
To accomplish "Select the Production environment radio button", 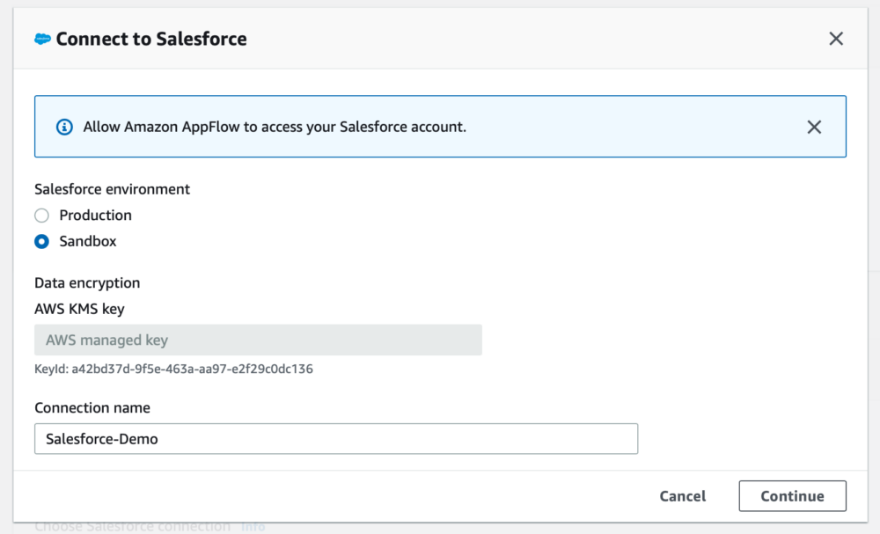I will point(41,216).
